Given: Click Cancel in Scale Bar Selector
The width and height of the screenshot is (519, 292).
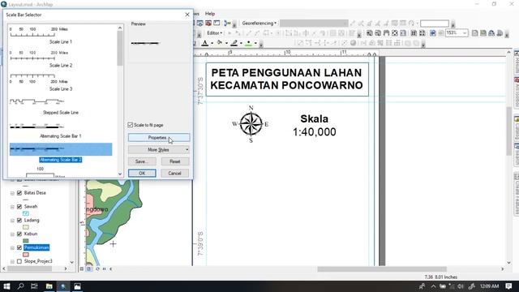Looking at the screenshot, I should 174,173.
